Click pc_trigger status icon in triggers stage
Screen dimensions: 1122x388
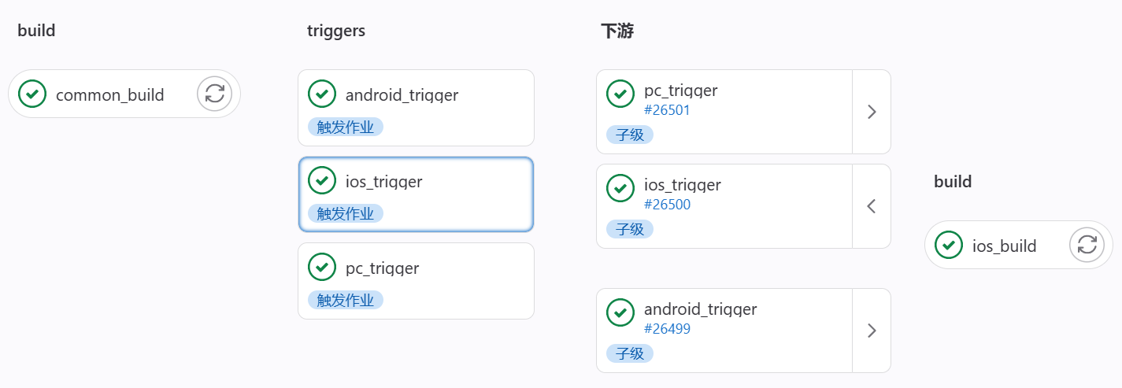pos(322,267)
